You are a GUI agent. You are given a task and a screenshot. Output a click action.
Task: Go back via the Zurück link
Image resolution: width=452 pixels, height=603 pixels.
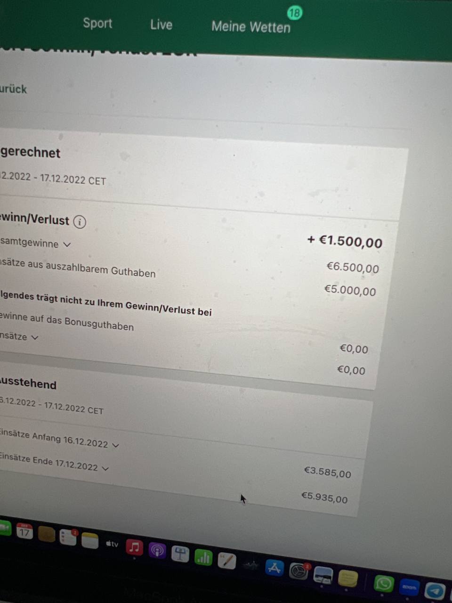13,89
